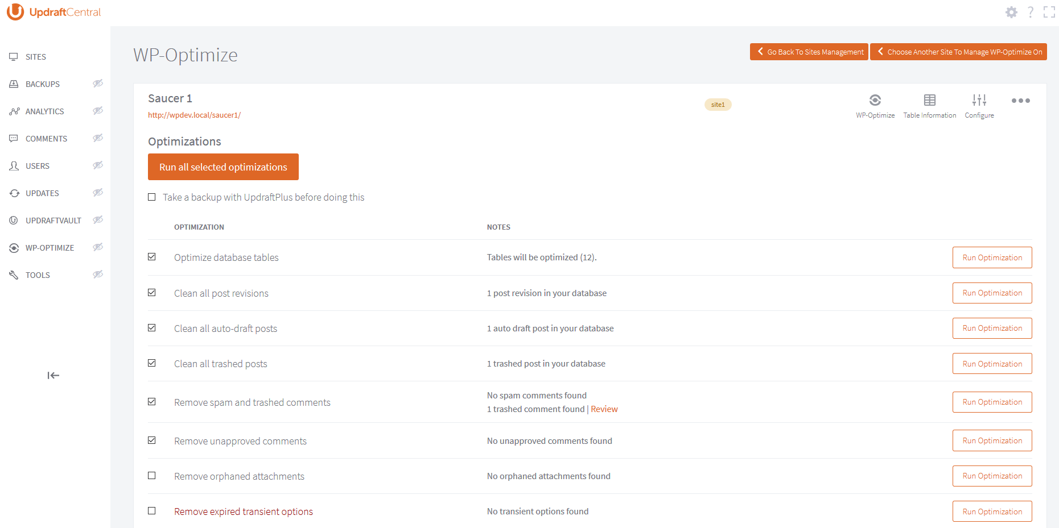Uncheck Clean all auto-draft posts checkbox

(152, 328)
